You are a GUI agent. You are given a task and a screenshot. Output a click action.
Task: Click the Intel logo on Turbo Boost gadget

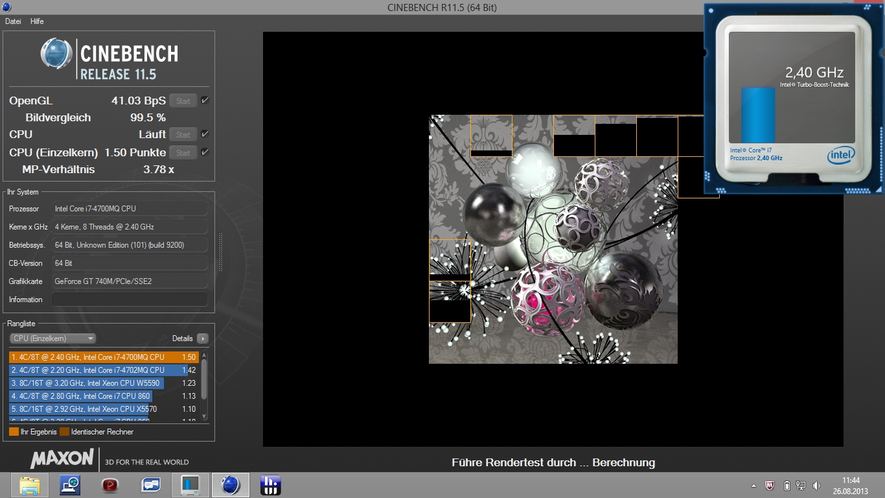point(840,155)
